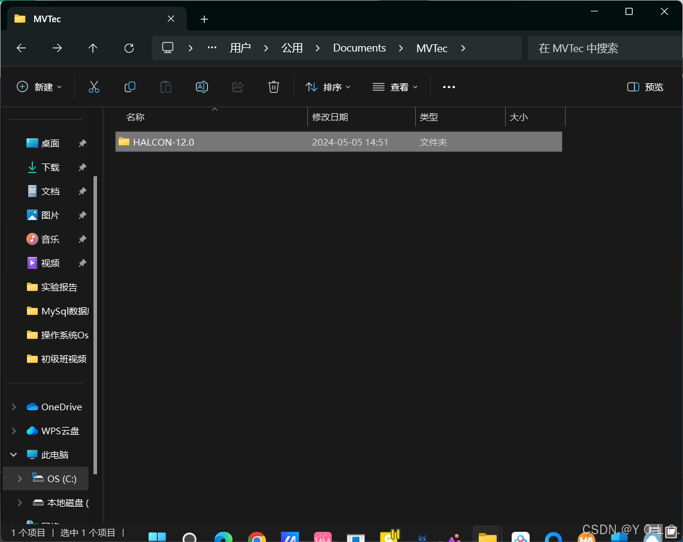
Task: Click the pin icon beside 视频
Action: click(x=82, y=263)
